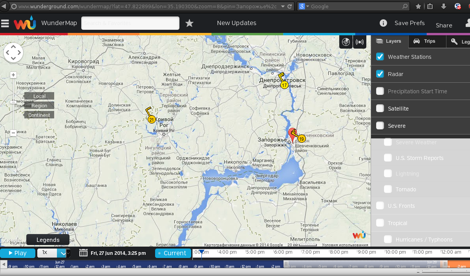
Task: Click the timeline current-time marker
Action: pos(202,252)
